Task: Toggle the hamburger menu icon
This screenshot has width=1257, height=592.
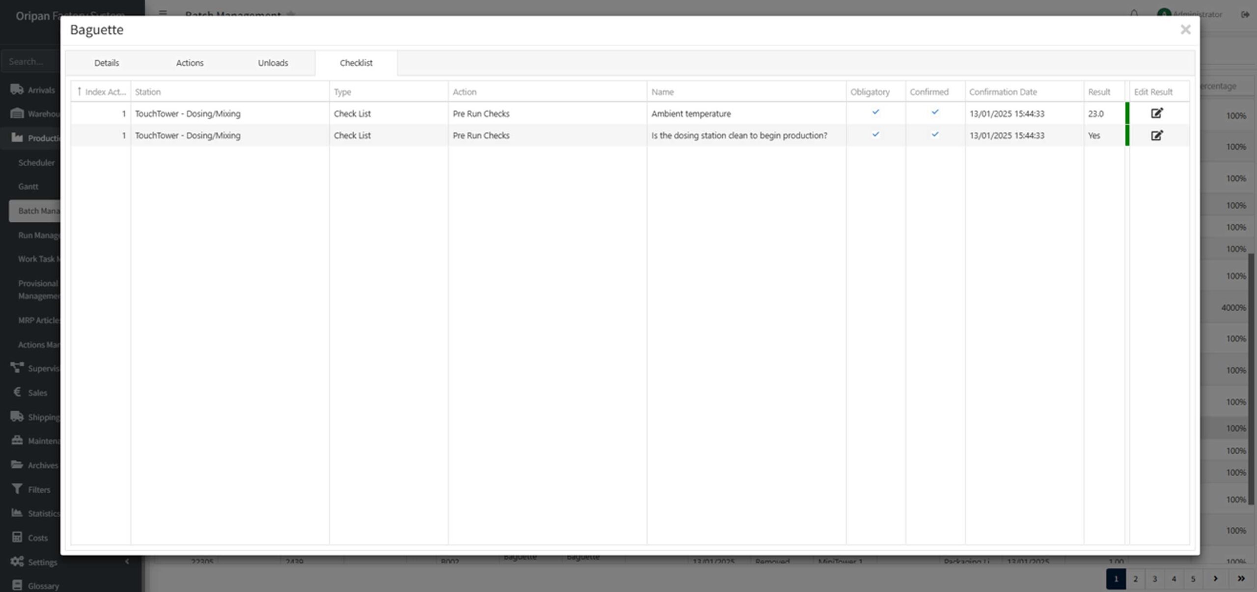Action: click(163, 13)
